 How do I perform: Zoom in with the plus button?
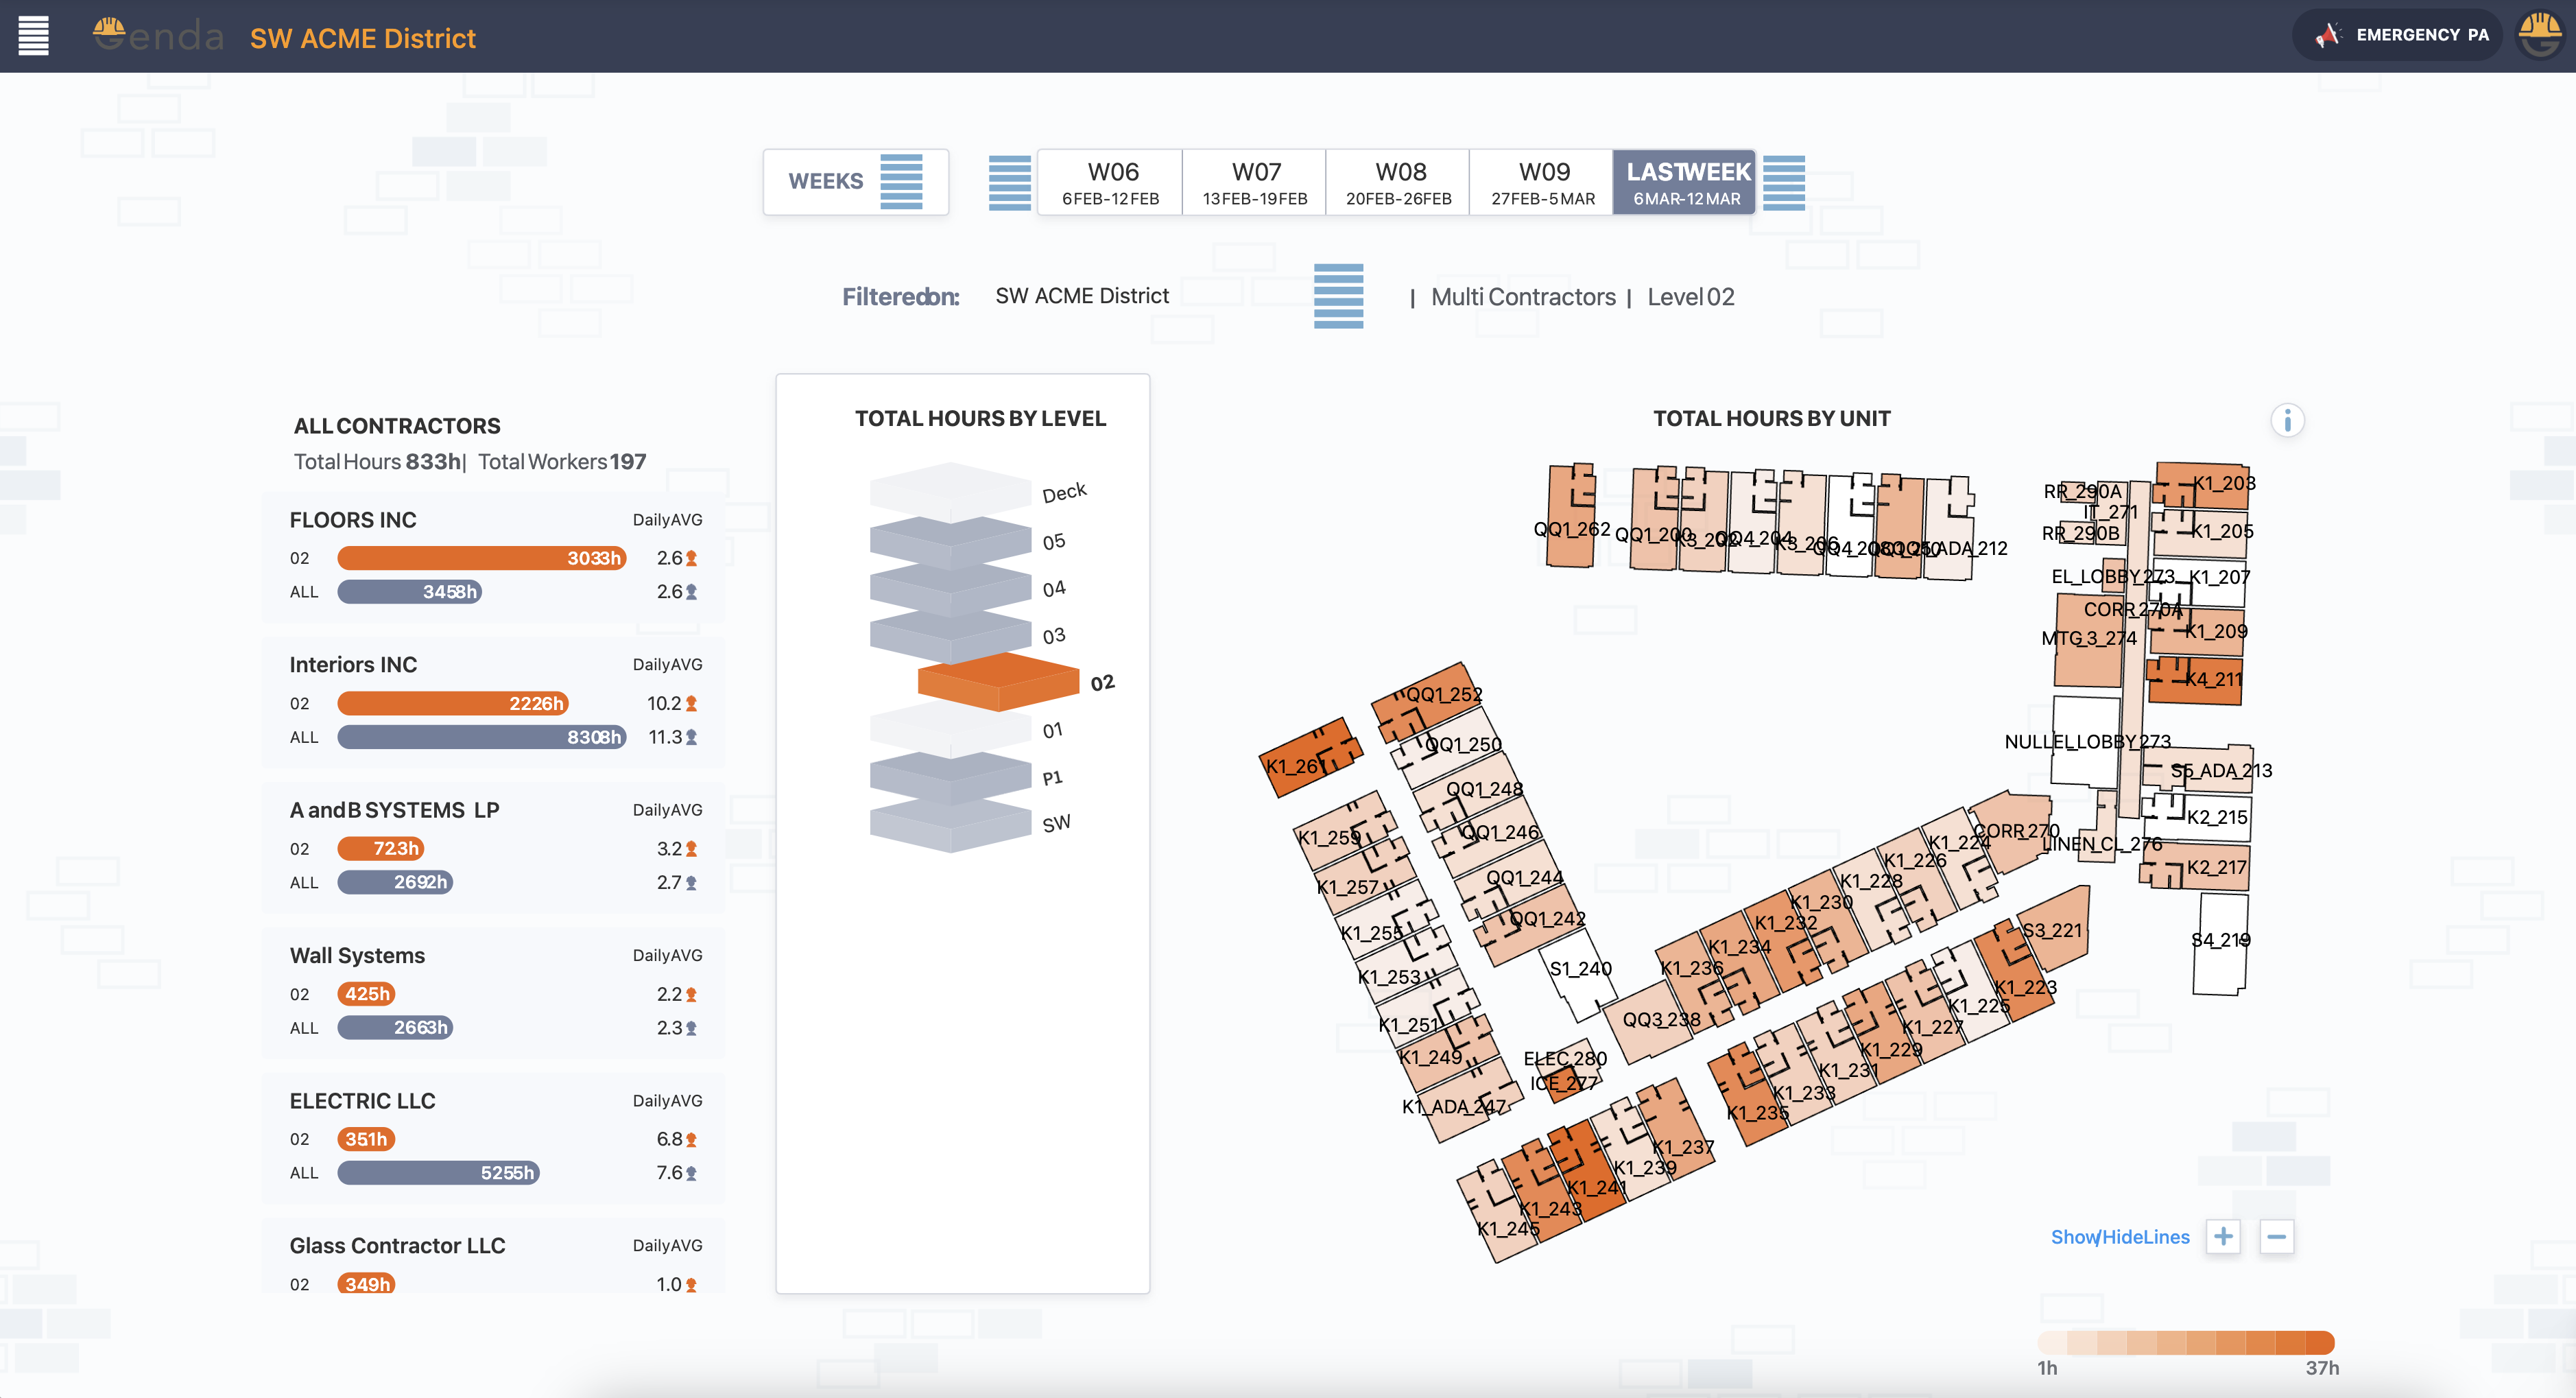coord(2223,1237)
